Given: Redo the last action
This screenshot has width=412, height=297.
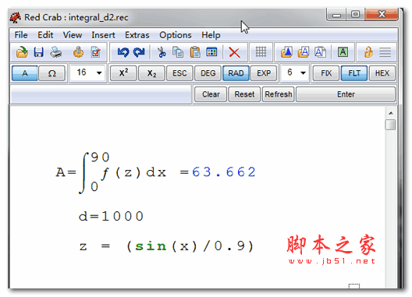Looking at the screenshot, I should click(x=139, y=52).
